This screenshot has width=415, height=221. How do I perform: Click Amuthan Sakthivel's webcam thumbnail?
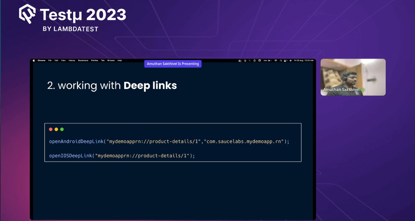[353, 77]
